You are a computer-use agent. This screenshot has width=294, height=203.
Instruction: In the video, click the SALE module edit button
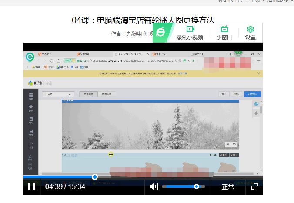224,155
